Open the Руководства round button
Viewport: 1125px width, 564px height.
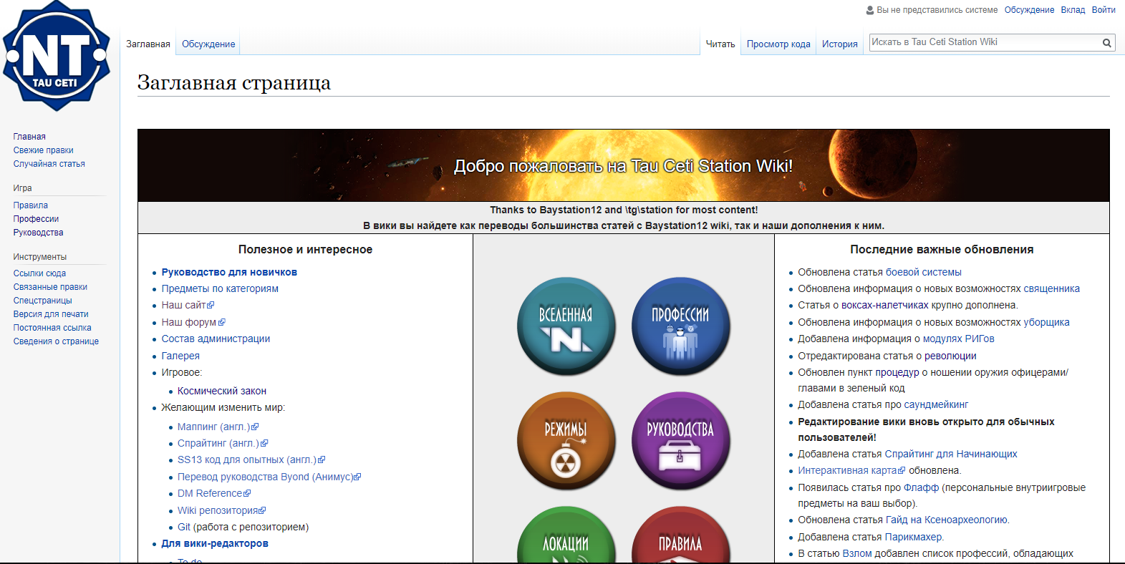click(680, 441)
